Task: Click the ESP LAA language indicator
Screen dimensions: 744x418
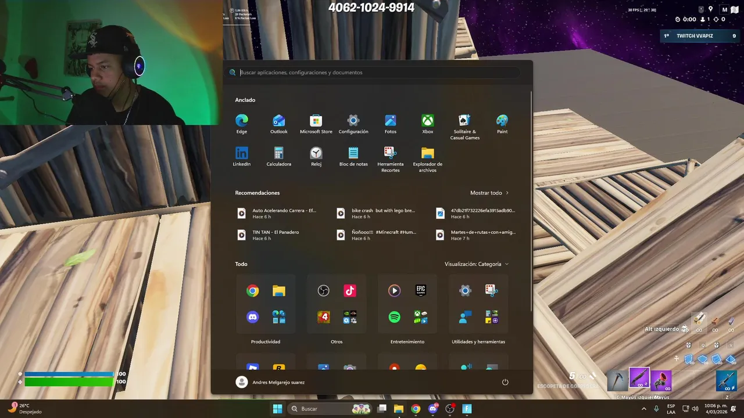Action: 671,409
